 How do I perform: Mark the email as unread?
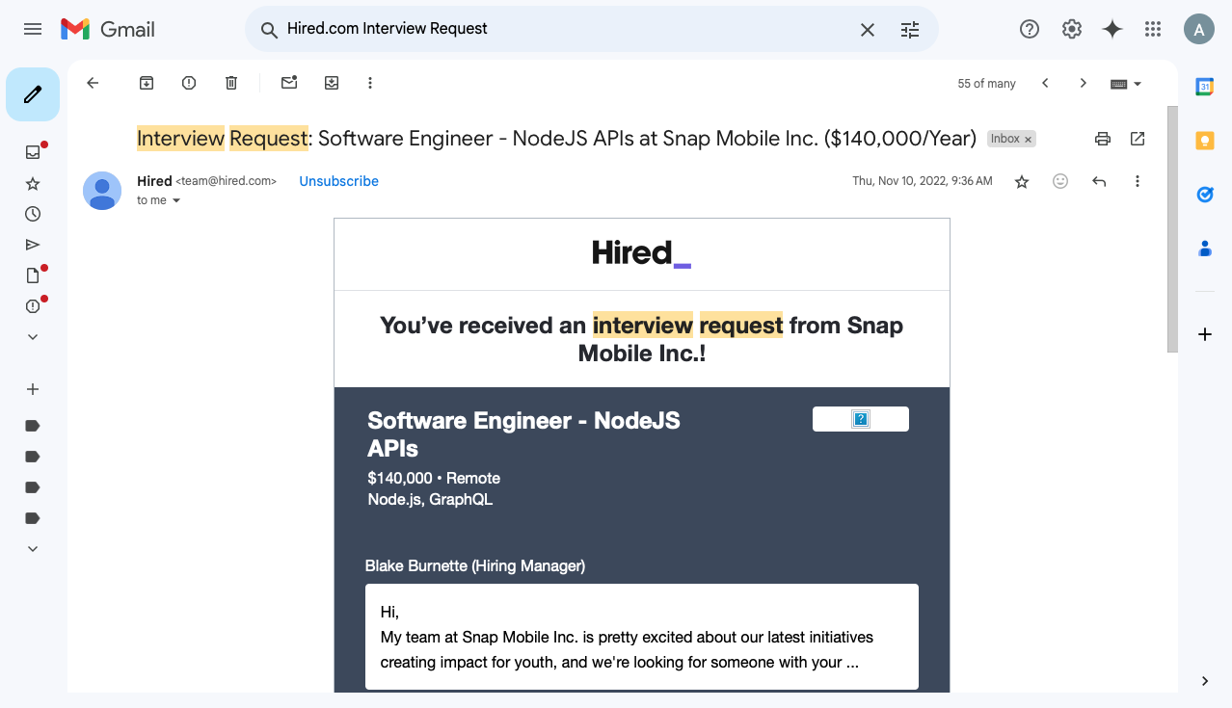click(x=288, y=83)
